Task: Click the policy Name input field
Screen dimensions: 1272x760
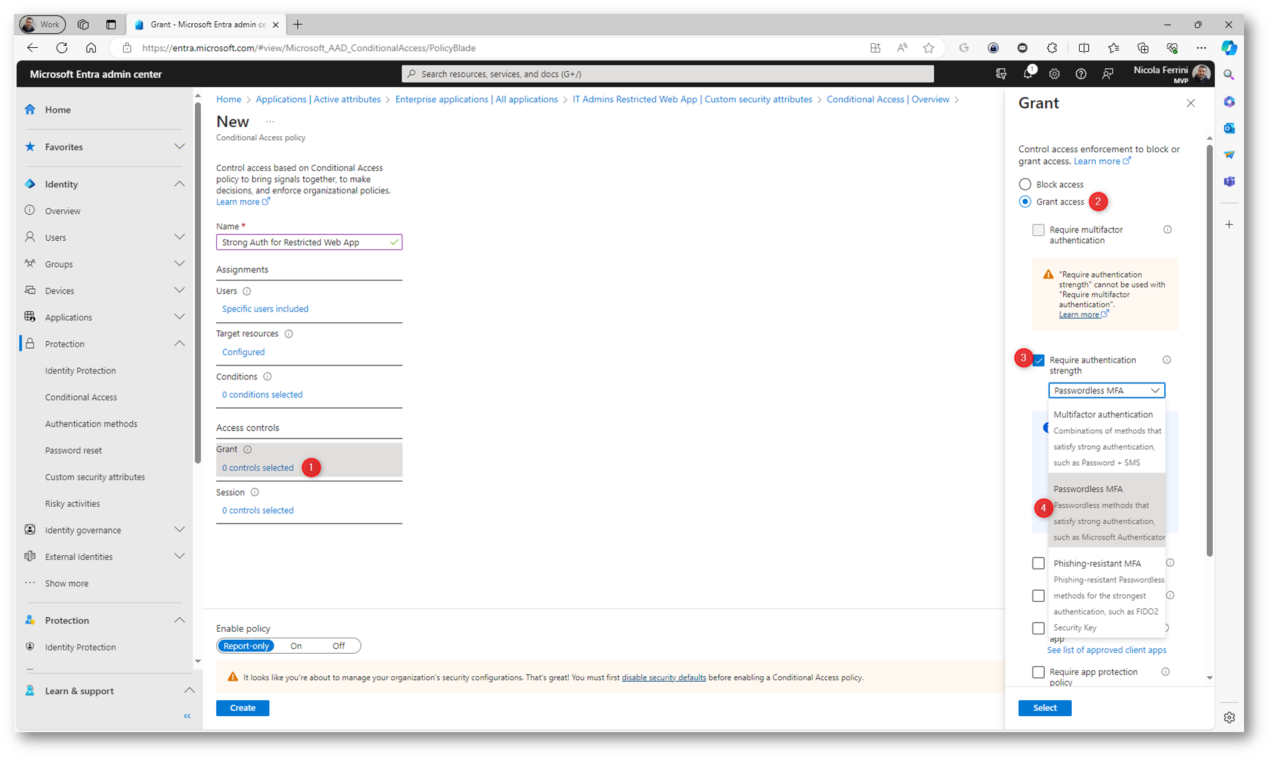Action: click(x=309, y=242)
